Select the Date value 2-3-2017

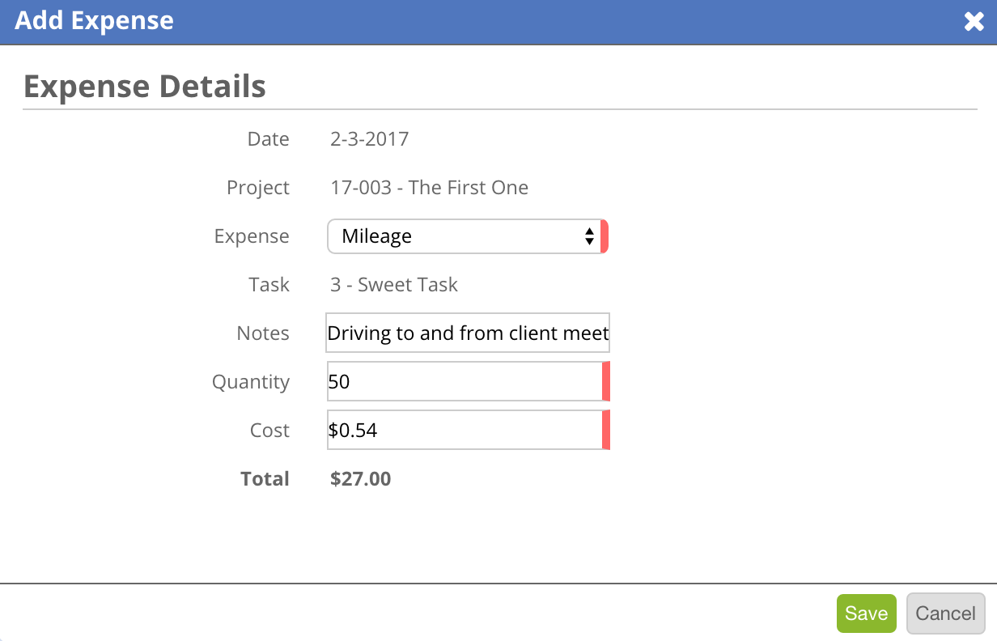367,138
